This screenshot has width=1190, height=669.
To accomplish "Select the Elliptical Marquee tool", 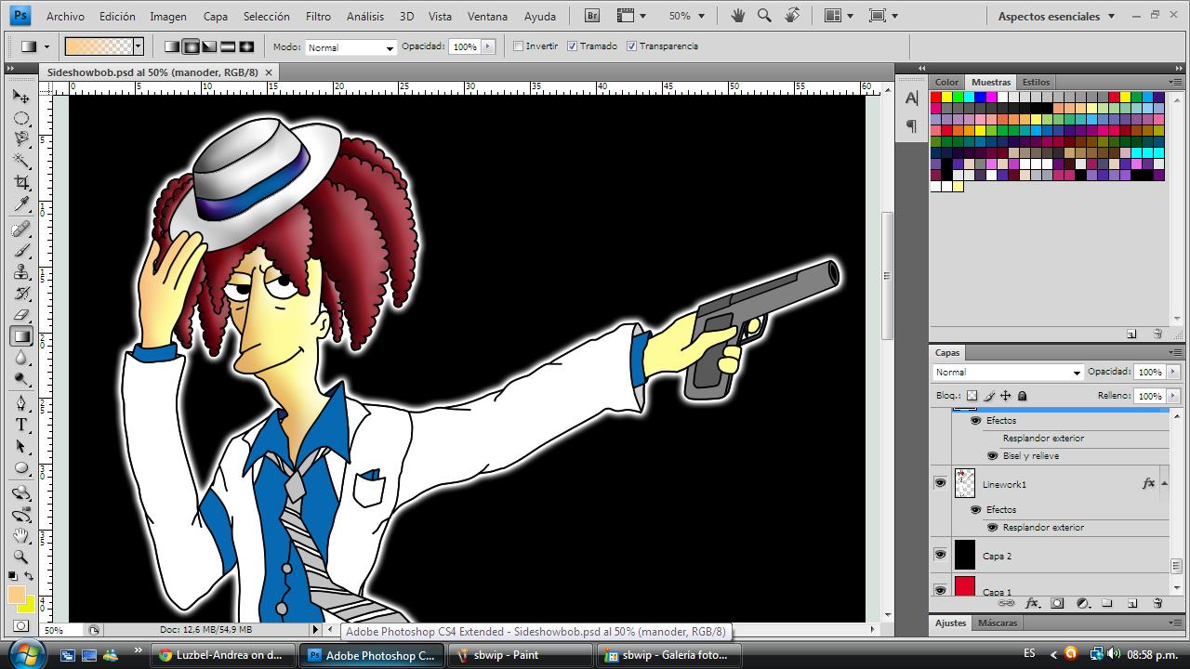I will 21,118.
